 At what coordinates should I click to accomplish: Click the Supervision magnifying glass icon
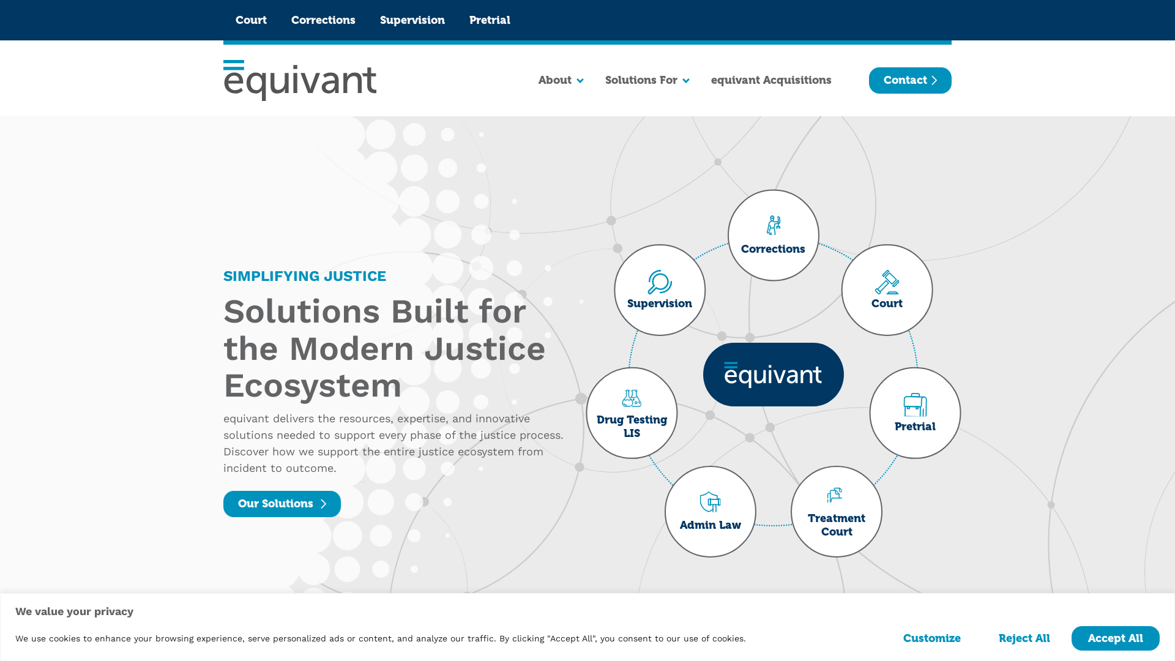660,282
